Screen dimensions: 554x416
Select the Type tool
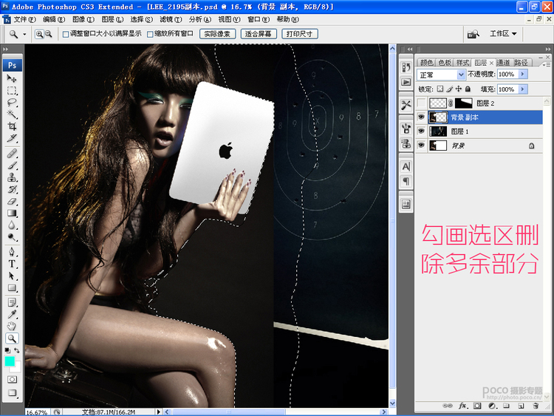click(x=12, y=264)
